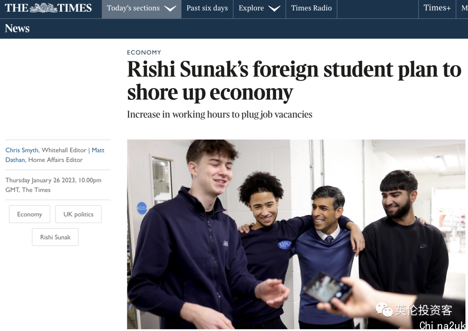
Task: Go to Past six days
Action: (x=207, y=9)
